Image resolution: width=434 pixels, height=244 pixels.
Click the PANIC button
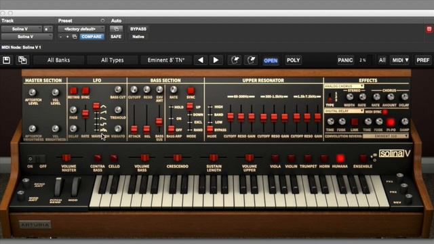tap(345, 60)
